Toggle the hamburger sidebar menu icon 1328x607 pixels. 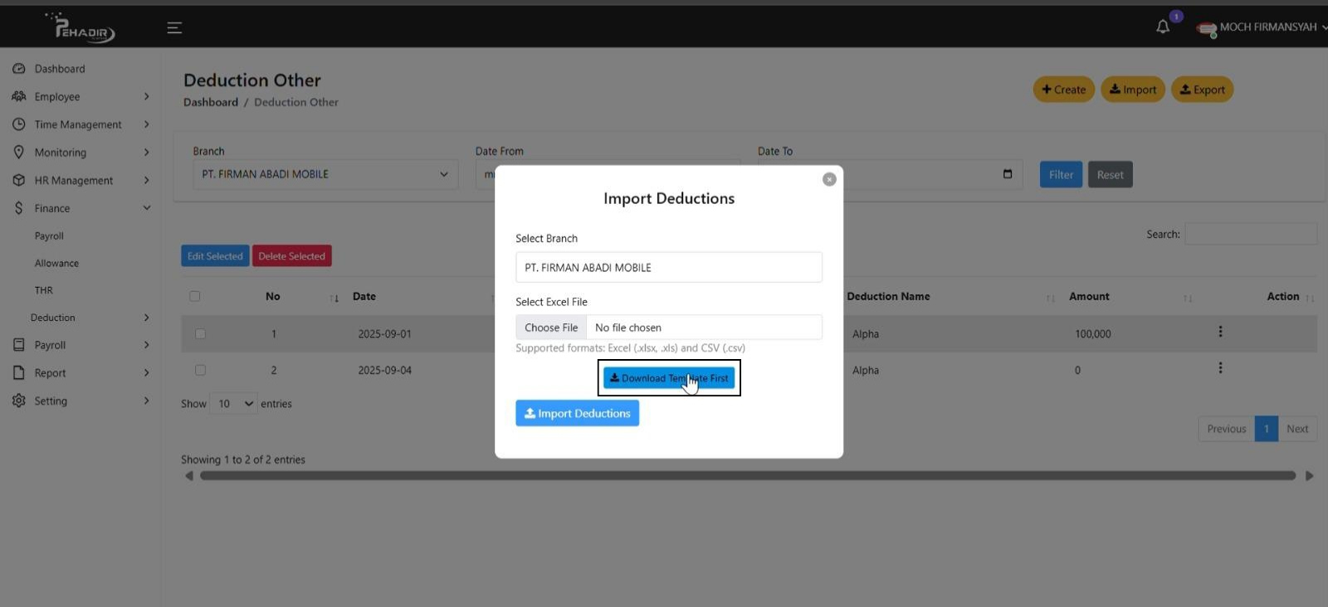pyautogui.click(x=174, y=27)
